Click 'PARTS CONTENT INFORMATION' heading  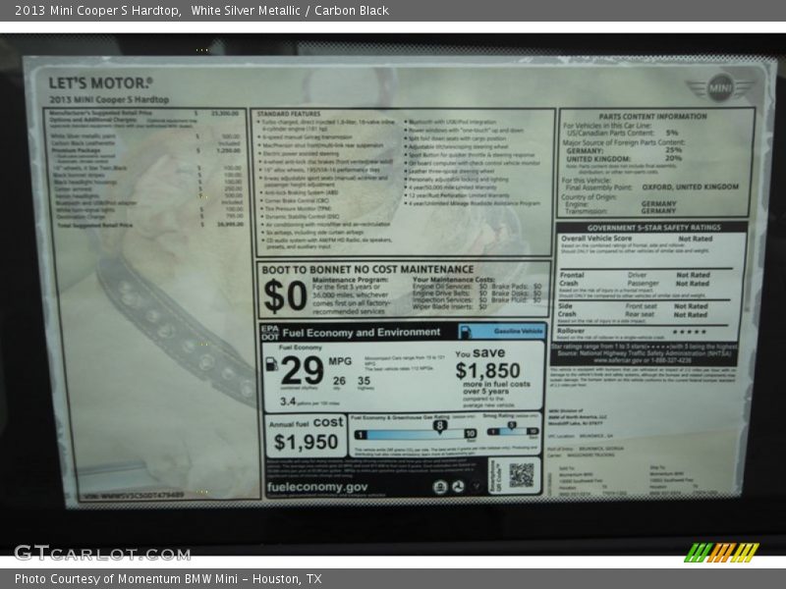tap(652, 116)
